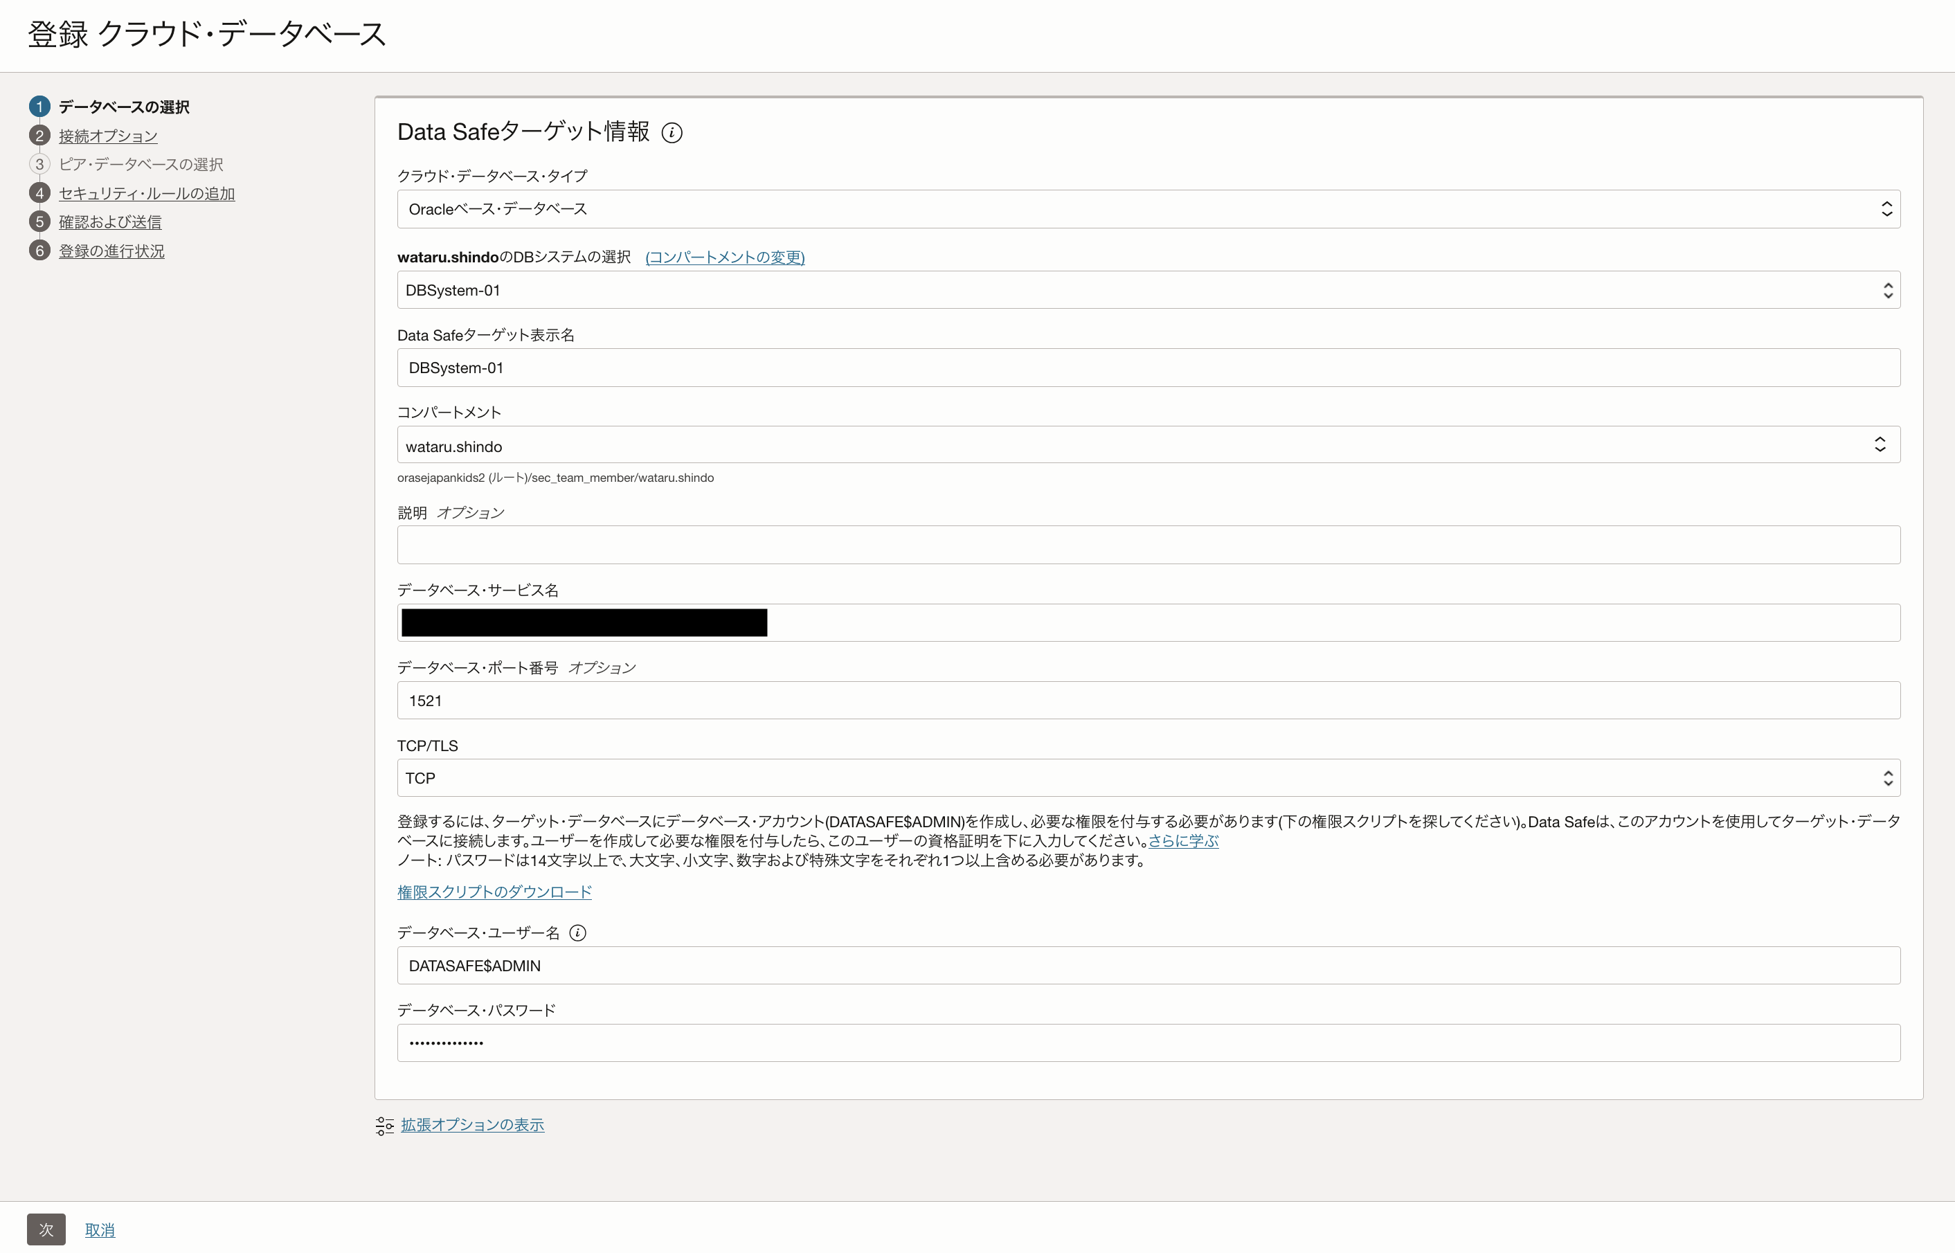Image resolution: width=1955 pixels, height=1253 pixels.
Task: Open the DBSystem-01 DB system selector
Action: coord(1148,291)
